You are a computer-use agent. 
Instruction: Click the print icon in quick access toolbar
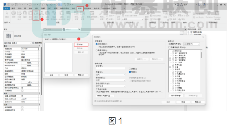point(30,5)
